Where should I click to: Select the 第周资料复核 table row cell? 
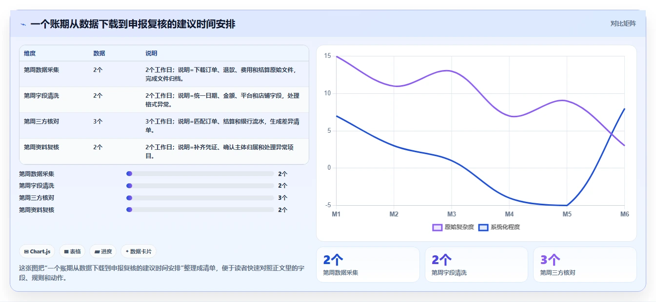(x=41, y=147)
